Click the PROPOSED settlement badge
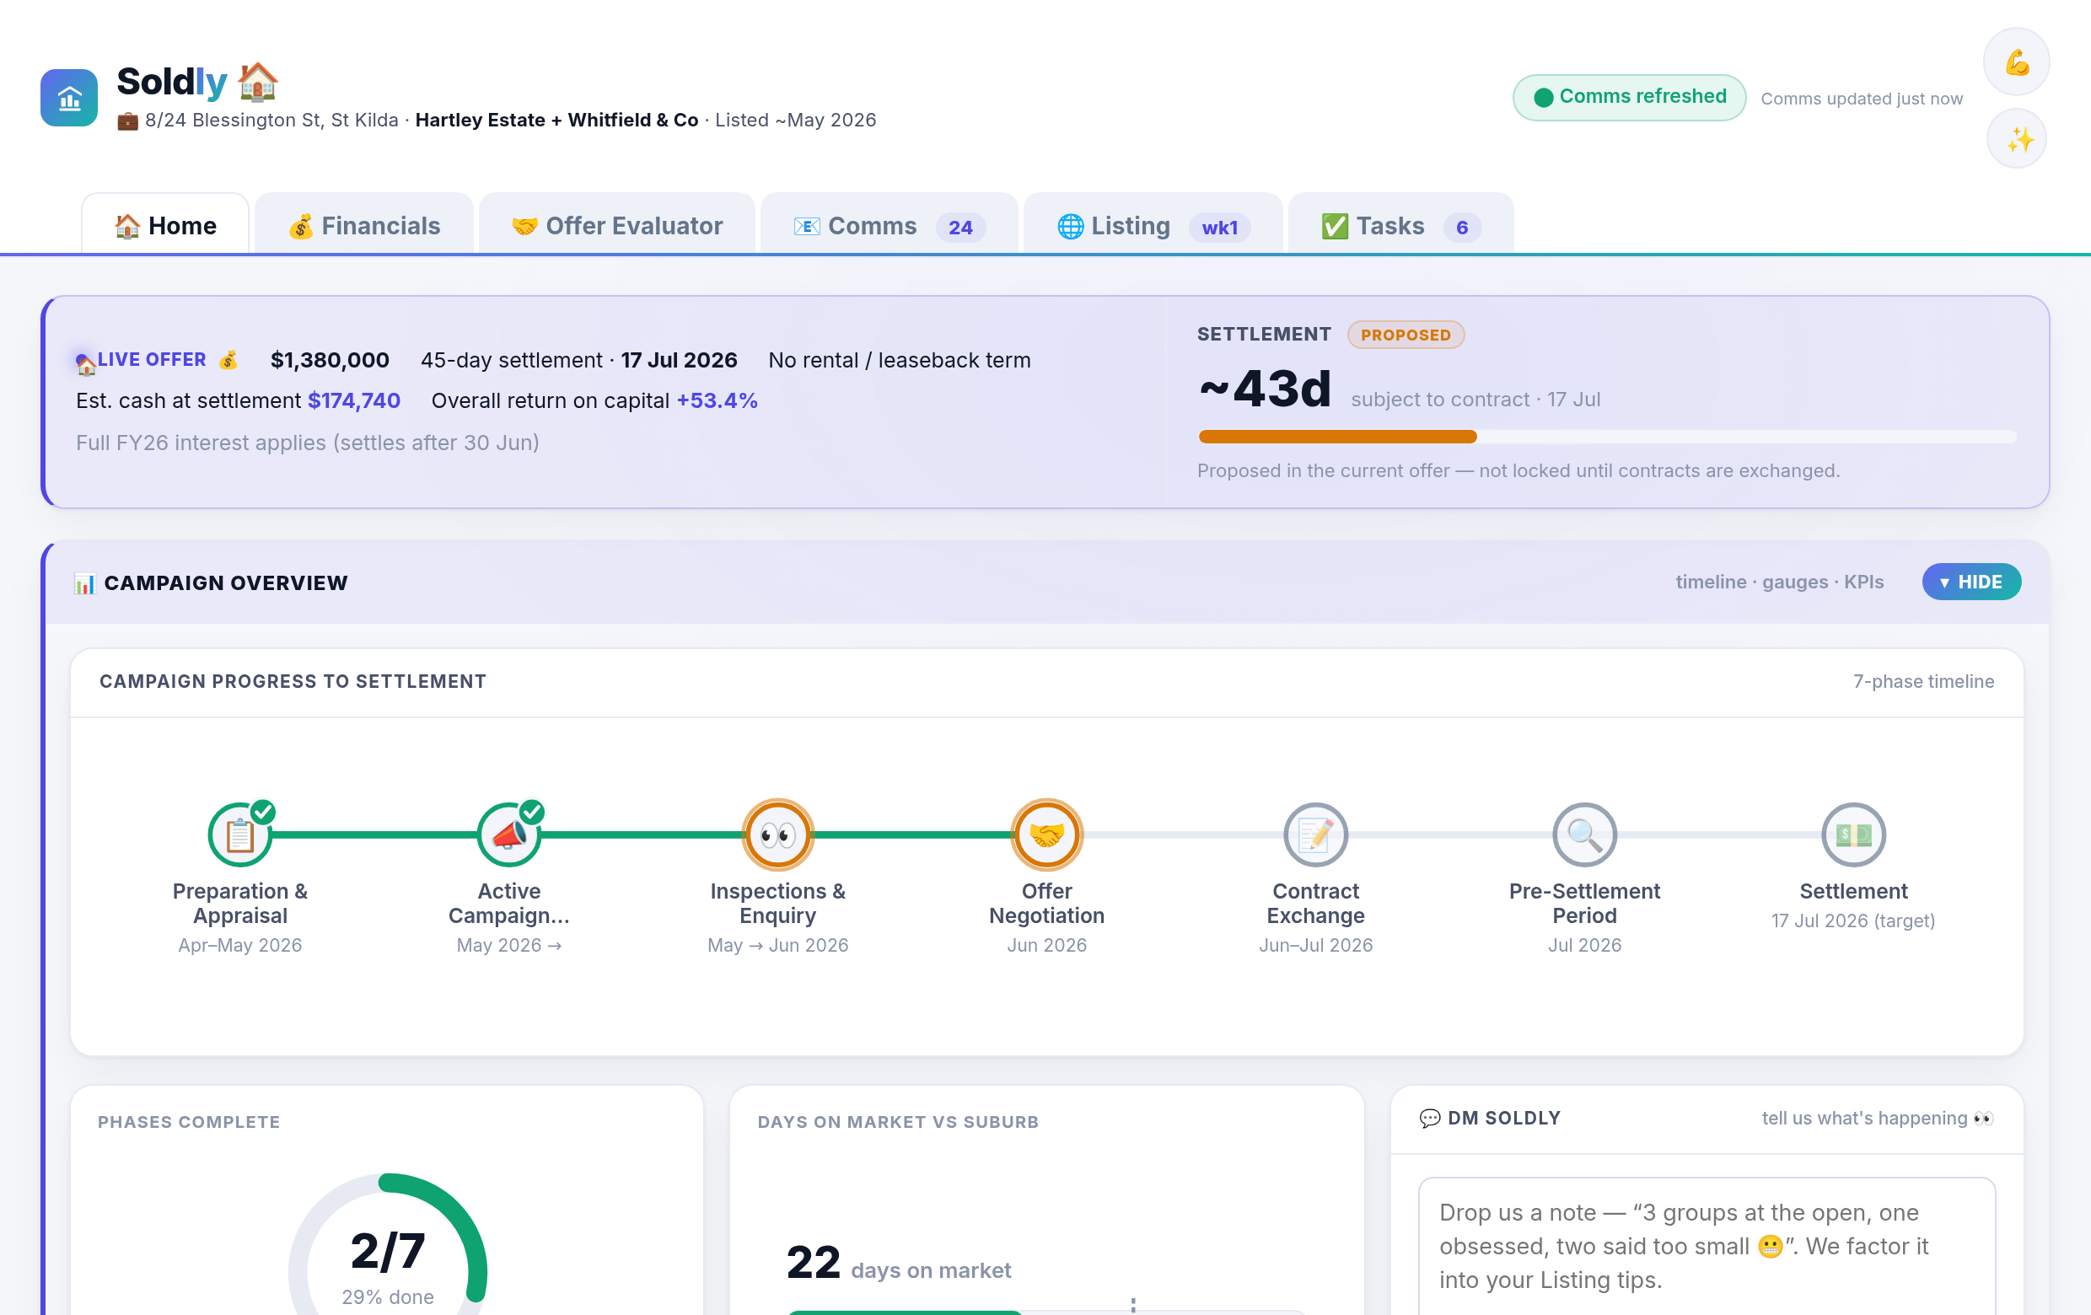Image resolution: width=2091 pixels, height=1315 pixels. [1406, 335]
